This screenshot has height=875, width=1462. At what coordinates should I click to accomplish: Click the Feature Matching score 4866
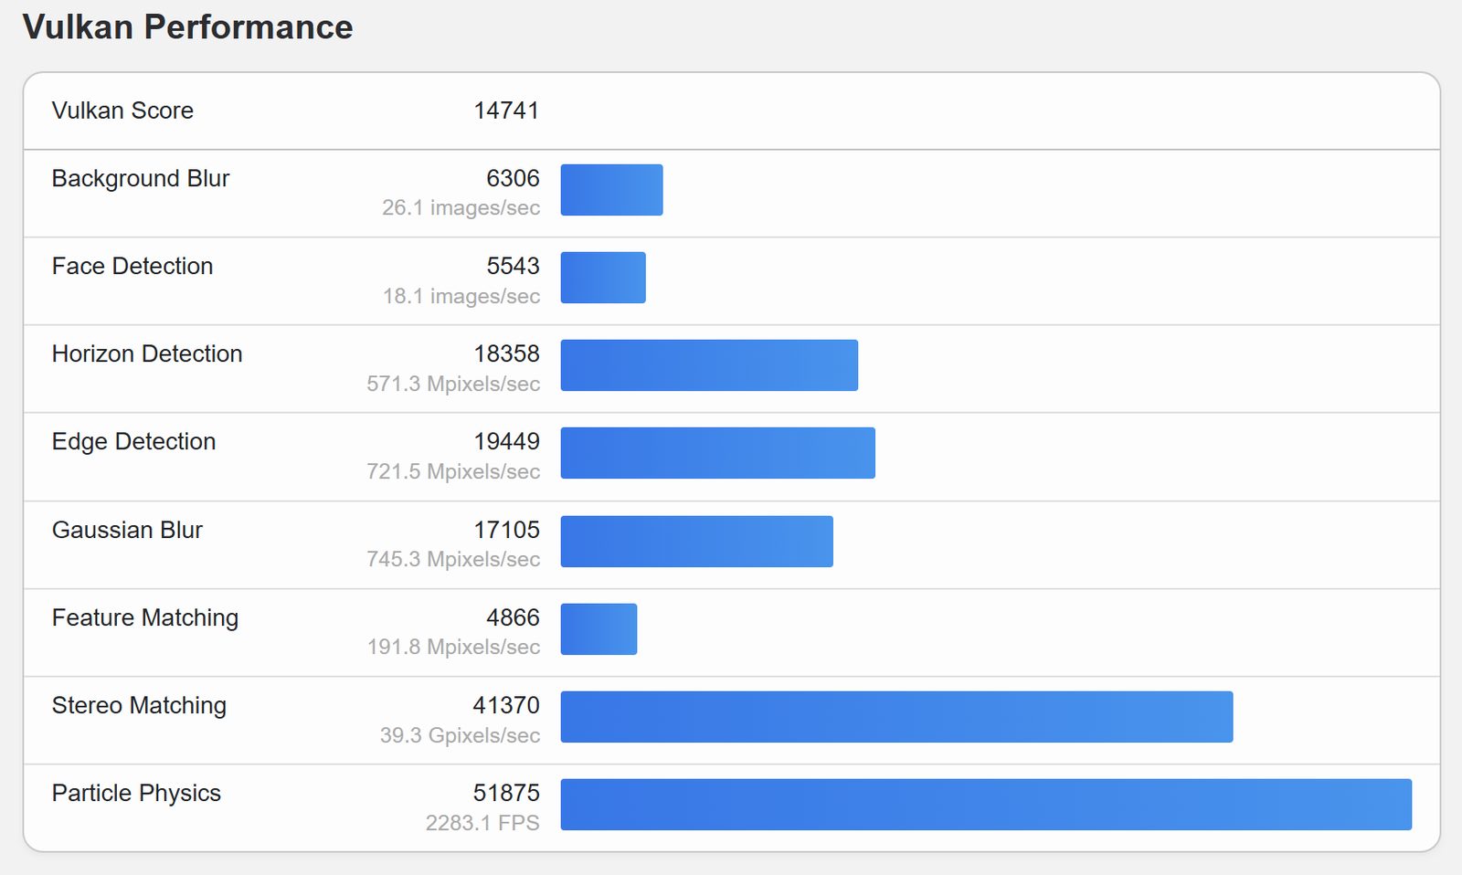(x=513, y=617)
